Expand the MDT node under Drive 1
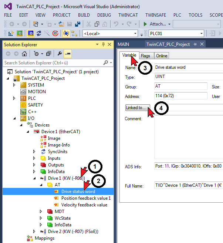Screen dimensions: 223x243 tap(41, 212)
